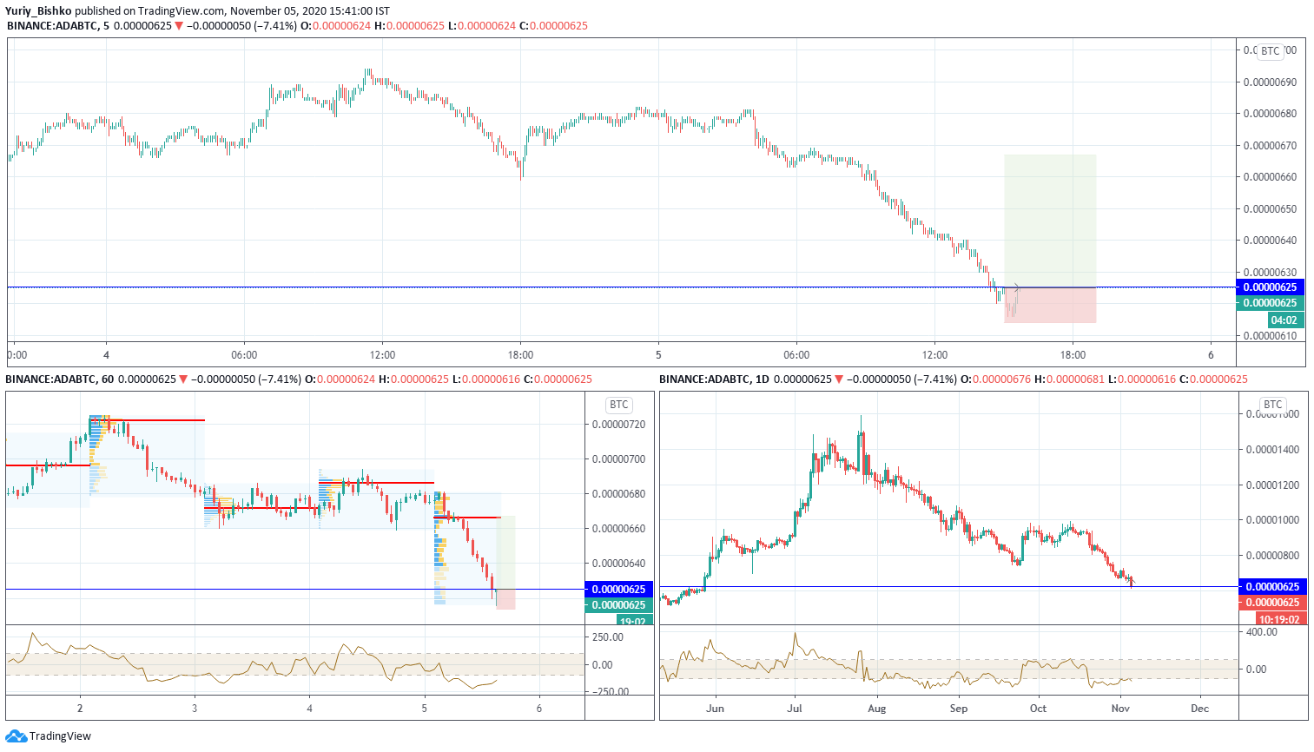Select green target zone on 60-minute chart
Viewport: 1314px width, 752px height.
click(x=505, y=553)
